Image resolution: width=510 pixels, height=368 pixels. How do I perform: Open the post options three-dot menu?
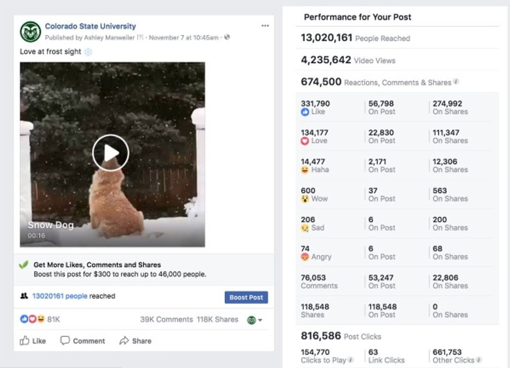coord(265,26)
